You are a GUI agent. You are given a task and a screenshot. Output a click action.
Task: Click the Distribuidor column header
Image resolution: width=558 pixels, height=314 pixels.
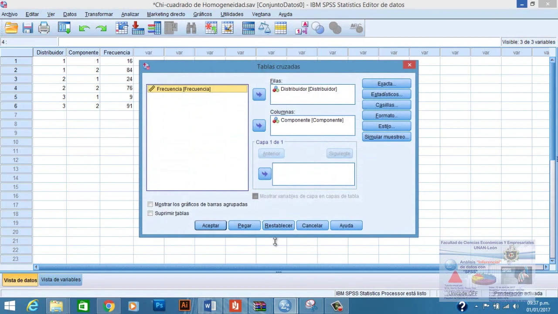[50, 52]
